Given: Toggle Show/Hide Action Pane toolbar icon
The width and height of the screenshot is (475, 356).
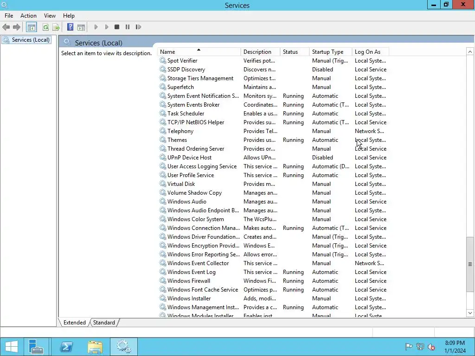Looking at the screenshot, I should (x=81, y=27).
